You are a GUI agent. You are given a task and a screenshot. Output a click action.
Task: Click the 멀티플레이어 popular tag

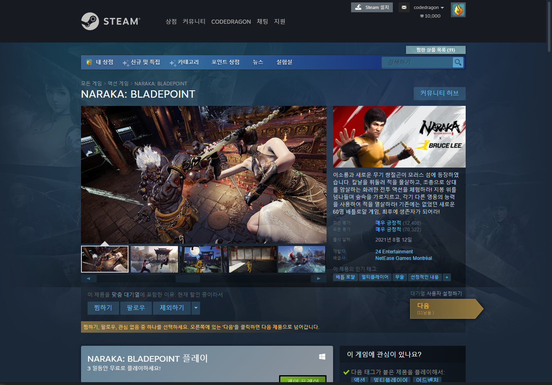click(375, 277)
